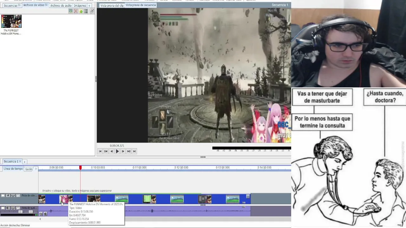The width and height of the screenshot is (406, 228).
Task: Click ruler at 0:14:00.000 mark
Action: point(264,168)
